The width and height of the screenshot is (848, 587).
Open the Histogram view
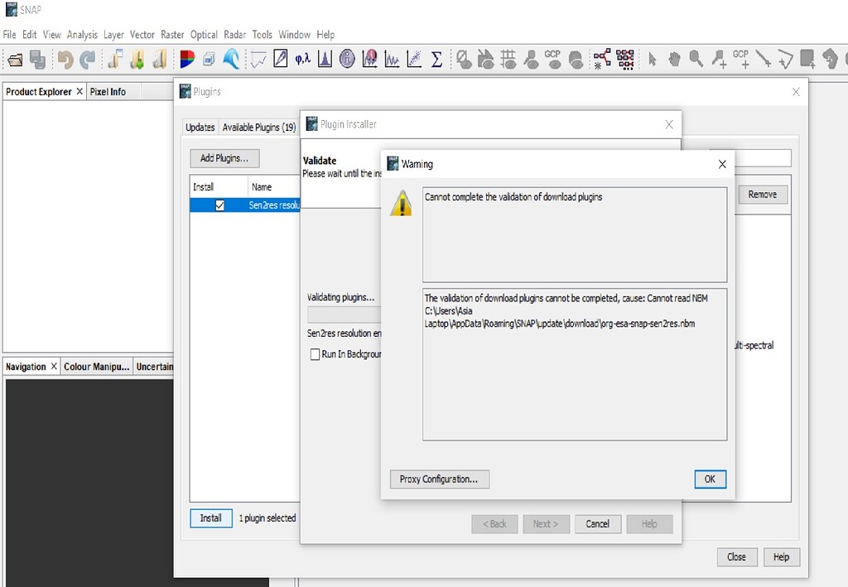[325, 59]
